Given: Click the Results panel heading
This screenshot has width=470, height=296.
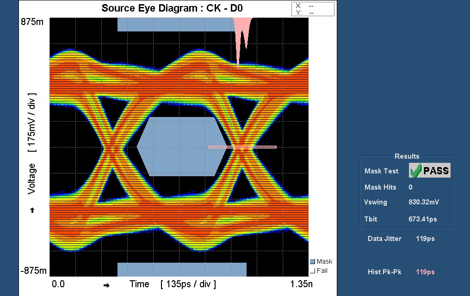Looking at the screenshot, I should point(407,156).
